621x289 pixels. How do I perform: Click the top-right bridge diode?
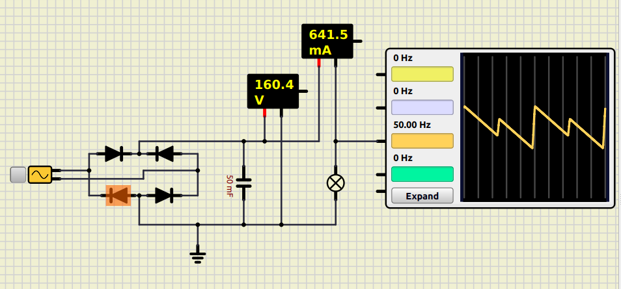pos(163,153)
